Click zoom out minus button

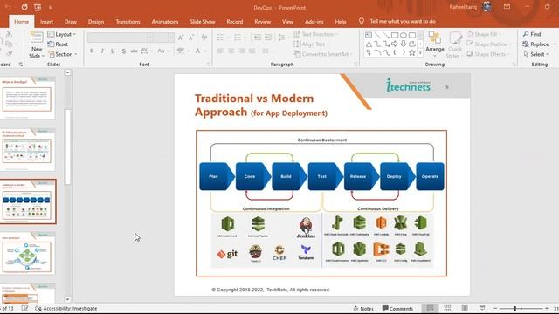click(x=495, y=308)
